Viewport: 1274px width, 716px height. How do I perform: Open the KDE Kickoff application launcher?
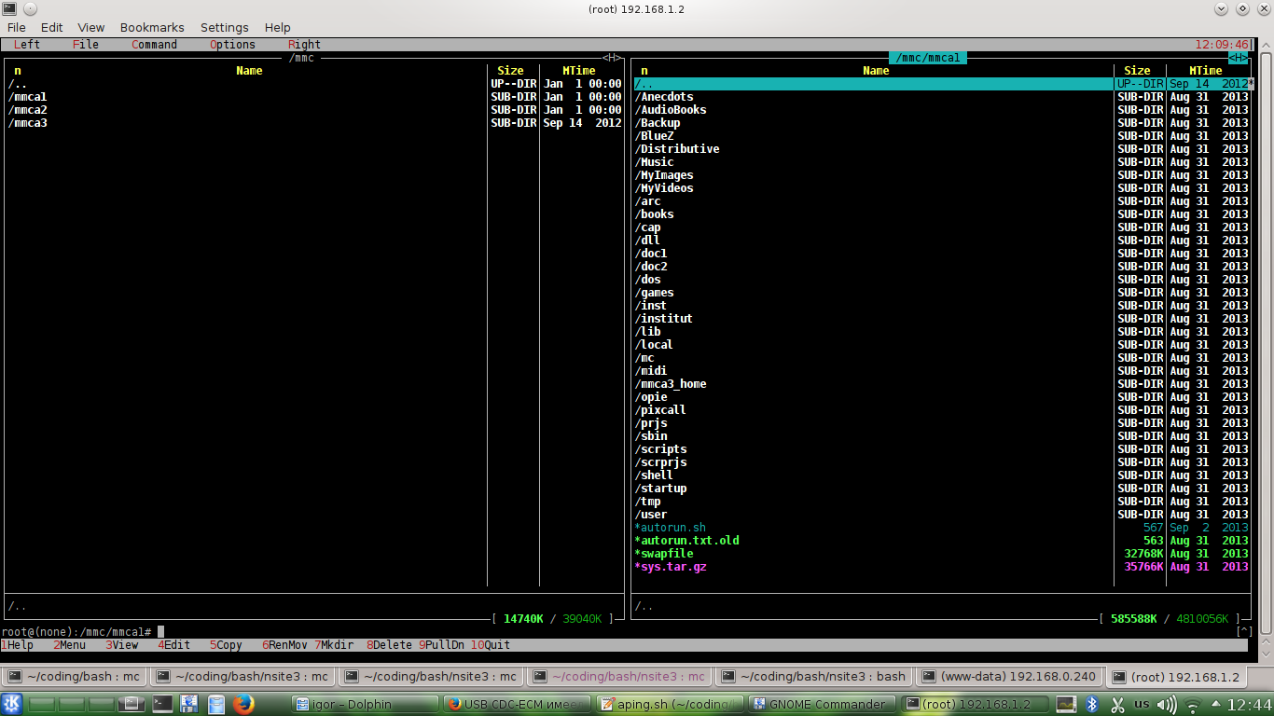12,704
